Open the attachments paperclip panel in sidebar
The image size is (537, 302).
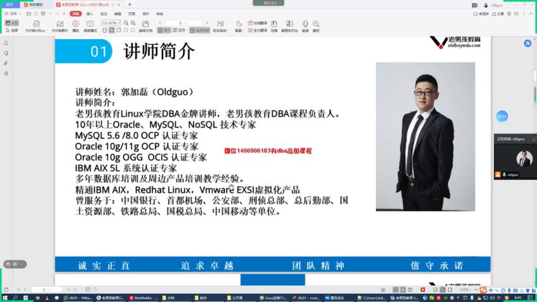tap(6, 63)
